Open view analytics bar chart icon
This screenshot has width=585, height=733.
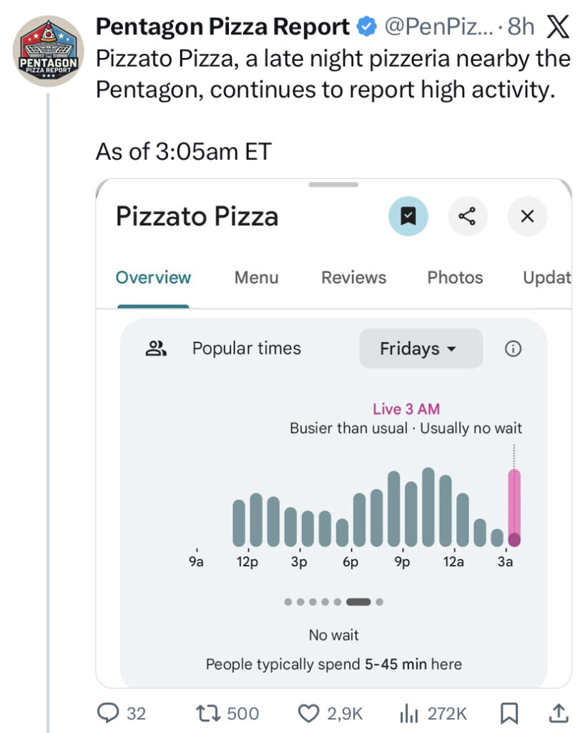click(x=408, y=713)
